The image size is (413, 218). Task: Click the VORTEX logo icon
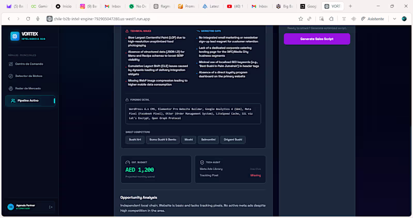point(15,36)
